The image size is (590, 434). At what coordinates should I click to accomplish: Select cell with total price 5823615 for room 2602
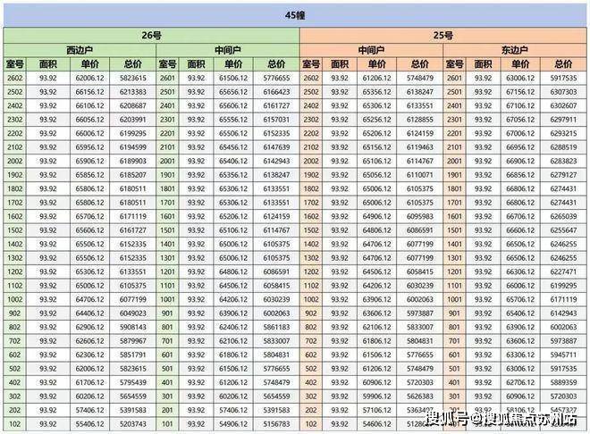[133, 79]
